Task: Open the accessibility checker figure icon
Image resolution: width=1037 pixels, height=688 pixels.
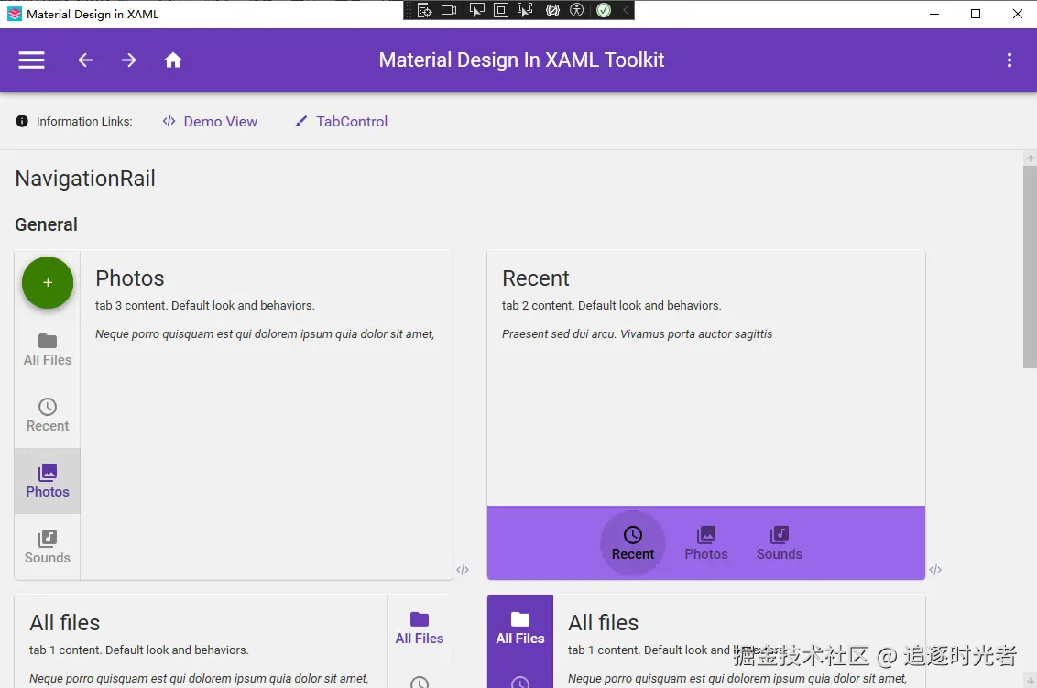Action: [x=577, y=10]
